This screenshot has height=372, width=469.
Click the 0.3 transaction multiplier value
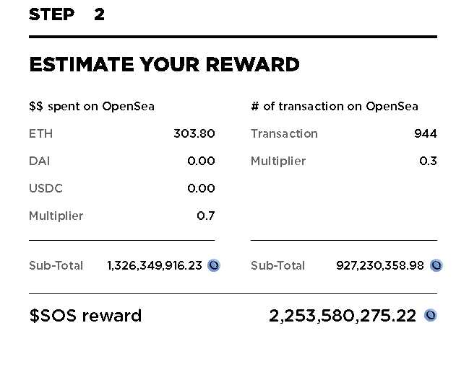pos(428,161)
